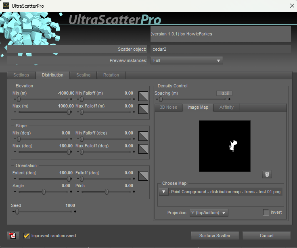Image resolution: width=297 pixels, height=248 pixels.
Task: Click Elevation Max value 1000.00
Action: tap(66, 106)
